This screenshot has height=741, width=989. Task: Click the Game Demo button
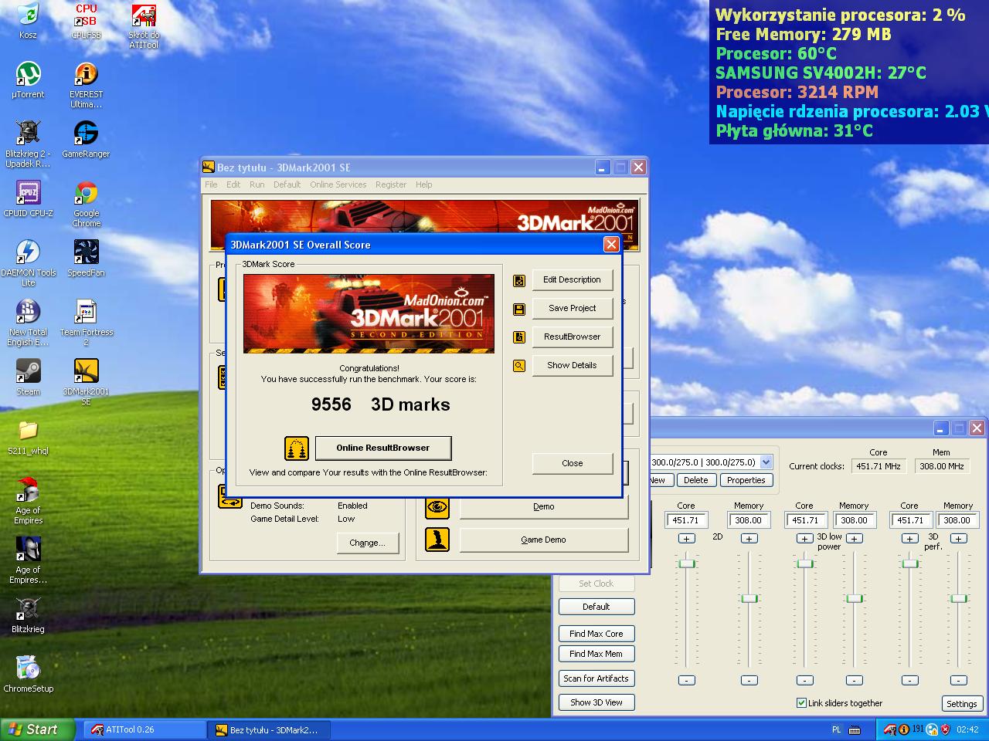click(544, 540)
